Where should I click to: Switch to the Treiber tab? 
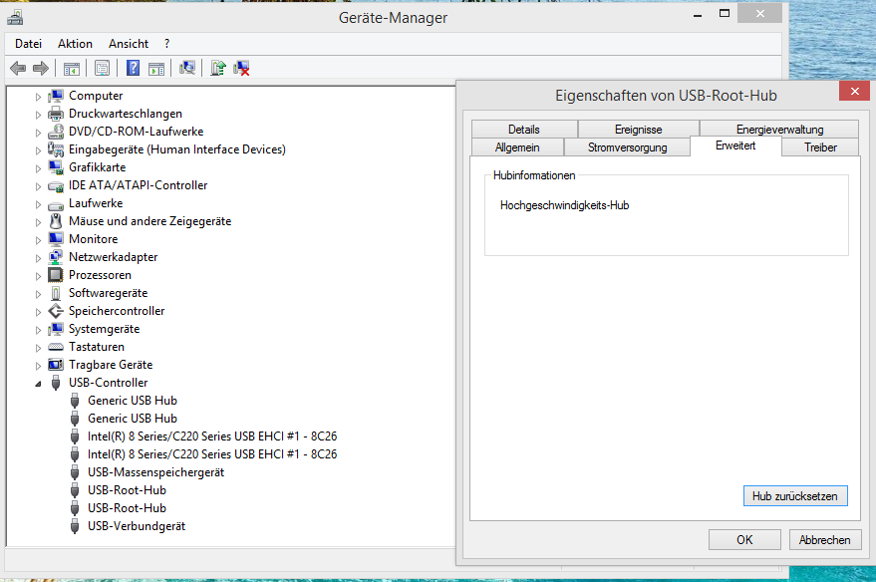[x=821, y=147]
